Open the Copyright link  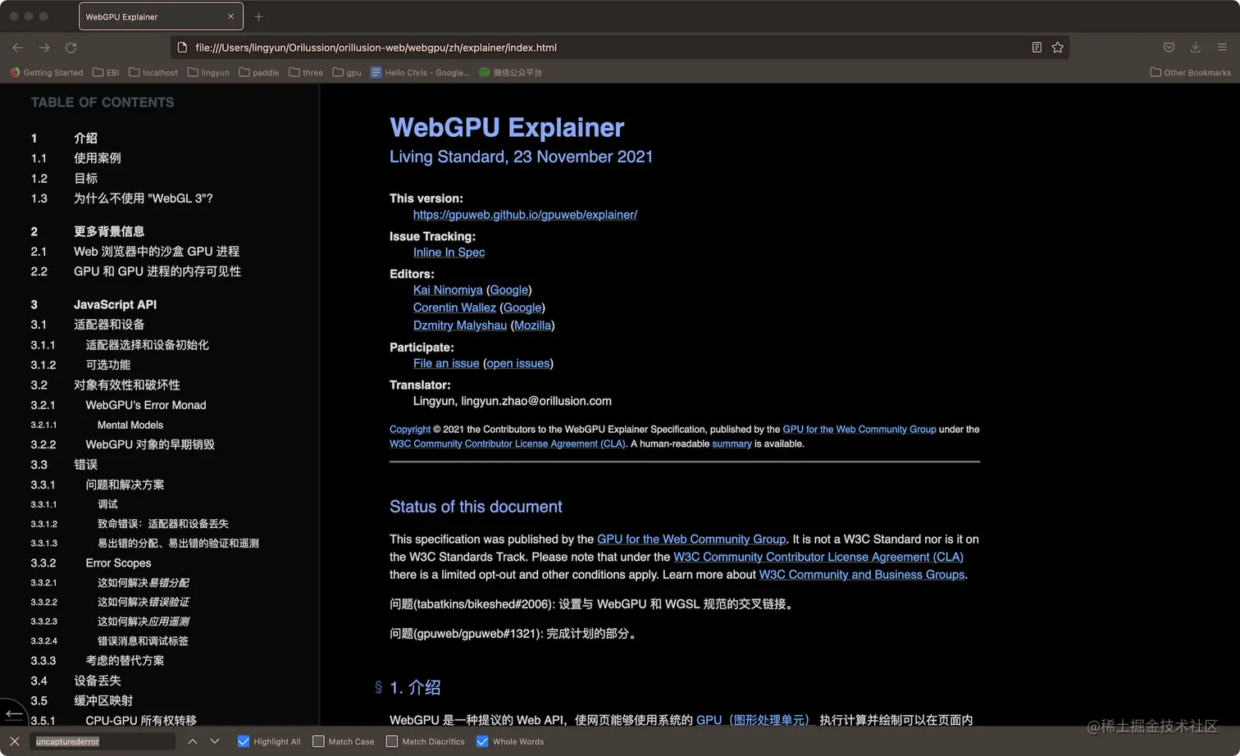(x=410, y=430)
